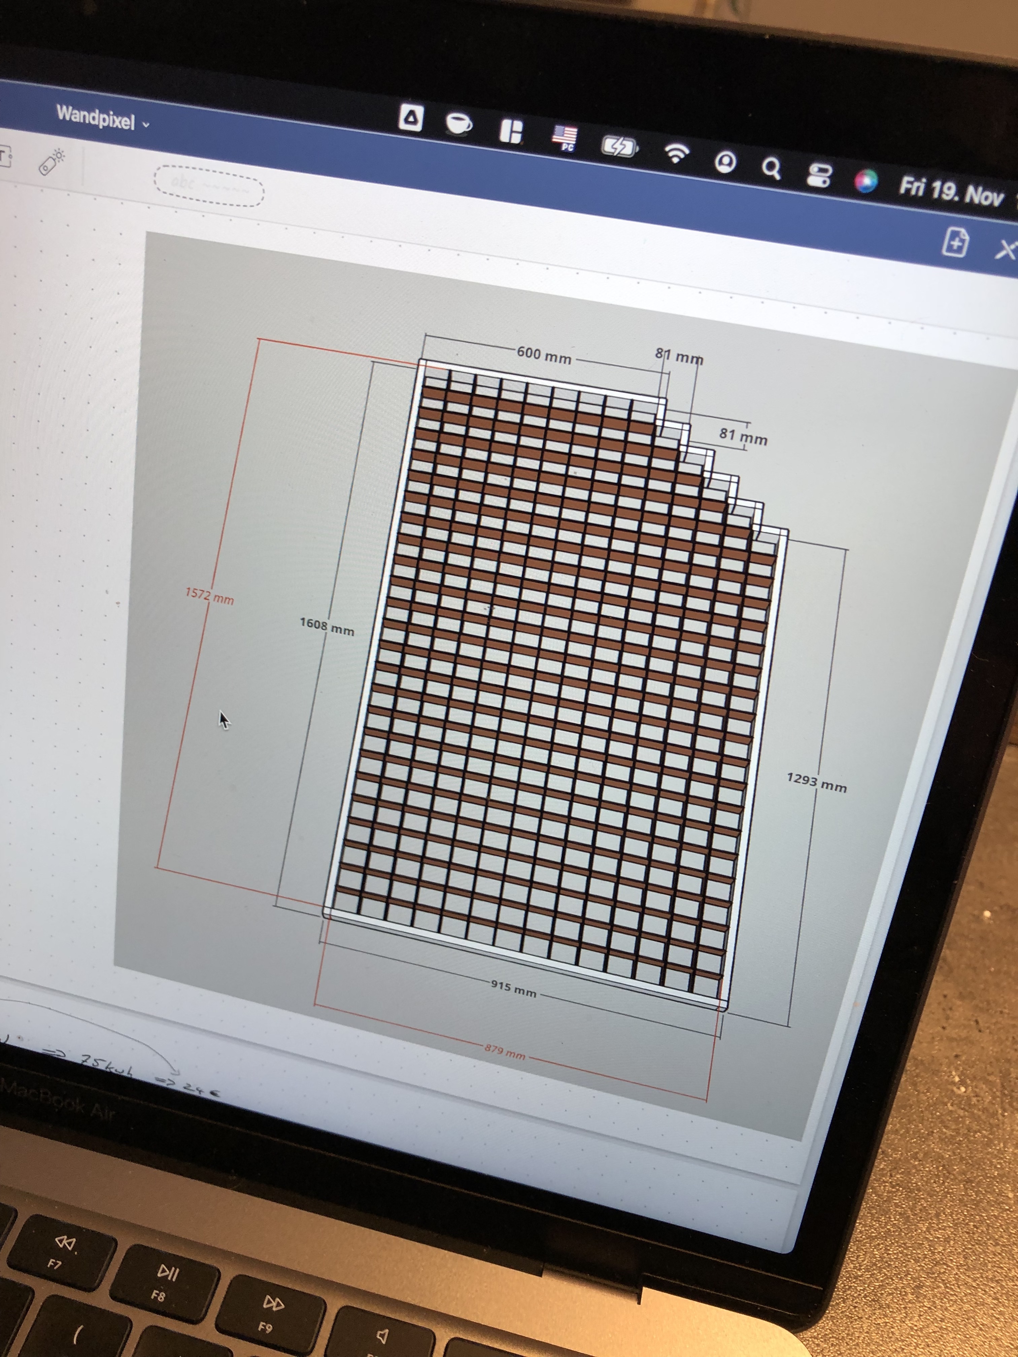Open Spotlight search magnifier
This screenshot has width=1018, height=1357.
(771, 168)
